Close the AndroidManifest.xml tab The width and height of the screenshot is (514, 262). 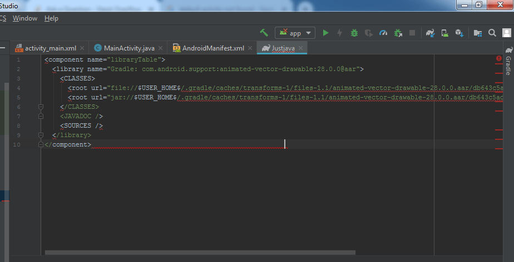click(250, 48)
